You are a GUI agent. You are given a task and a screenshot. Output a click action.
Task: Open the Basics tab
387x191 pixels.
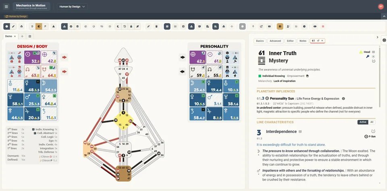click(260, 41)
